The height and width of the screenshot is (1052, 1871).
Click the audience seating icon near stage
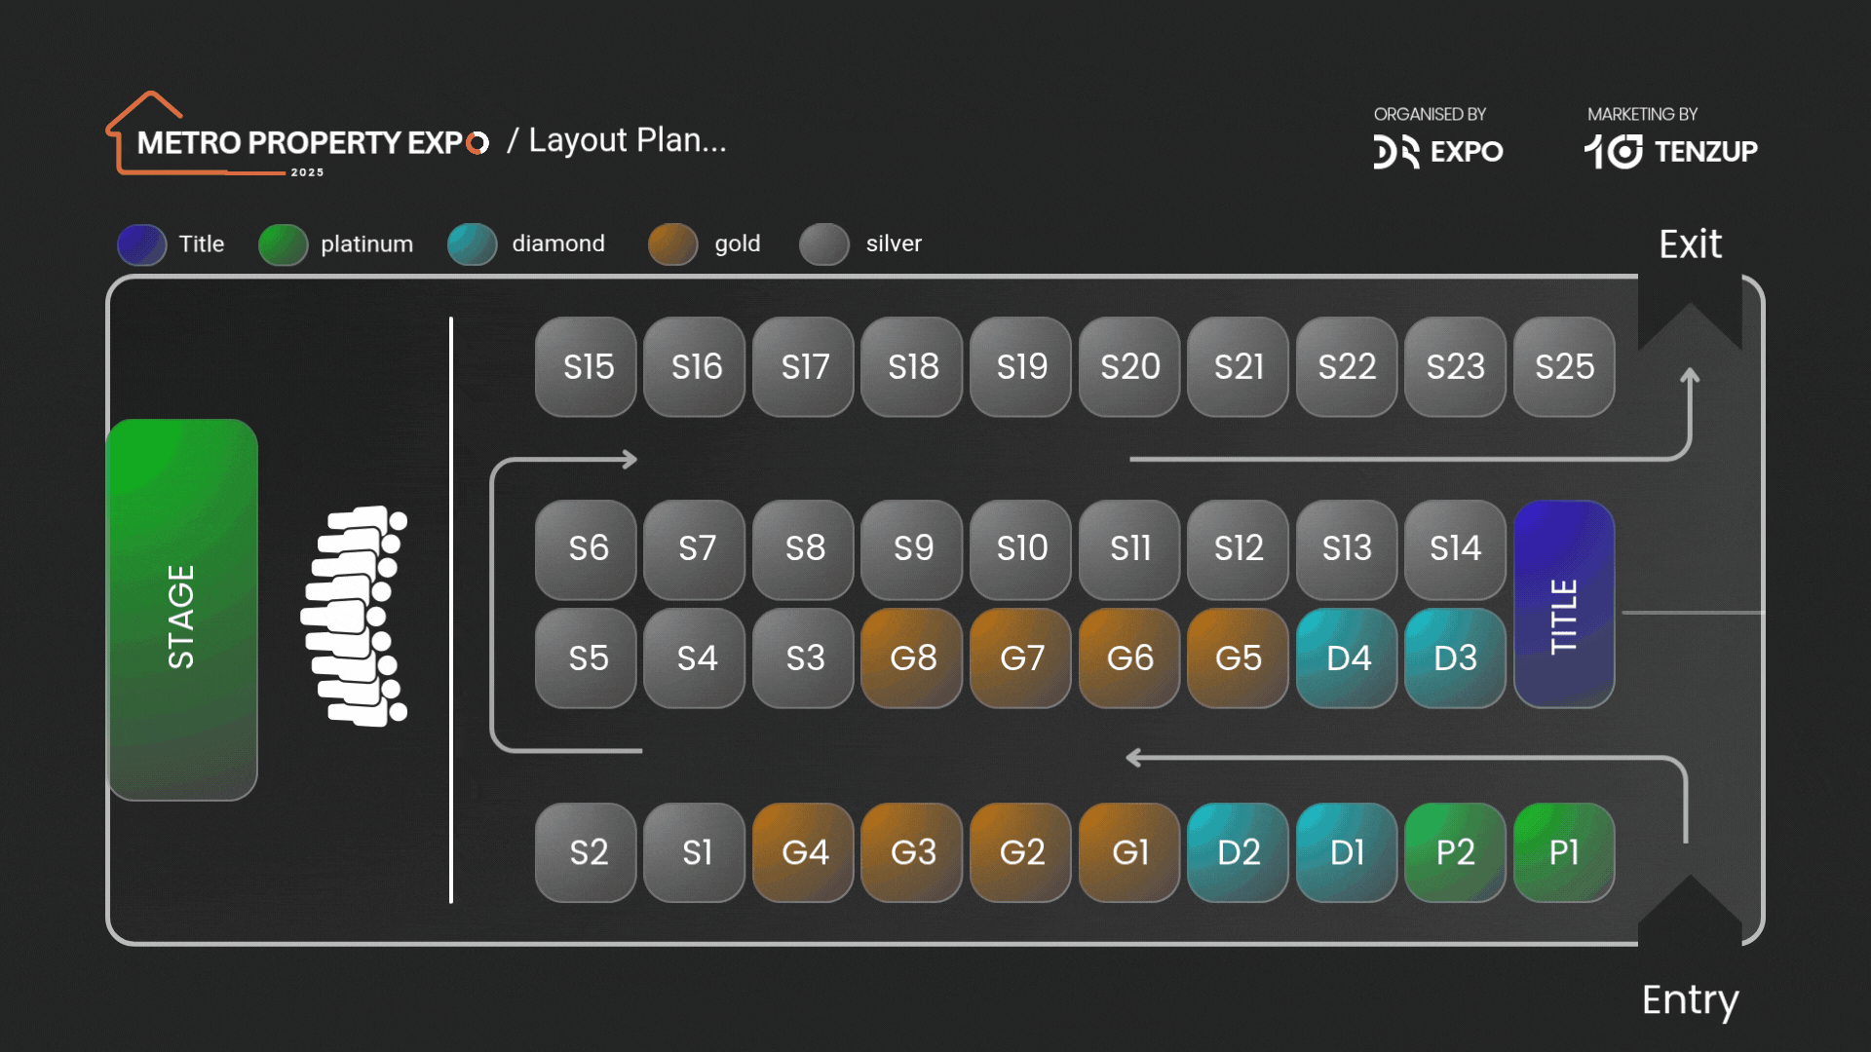pyautogui.click(x=356, y=616)
